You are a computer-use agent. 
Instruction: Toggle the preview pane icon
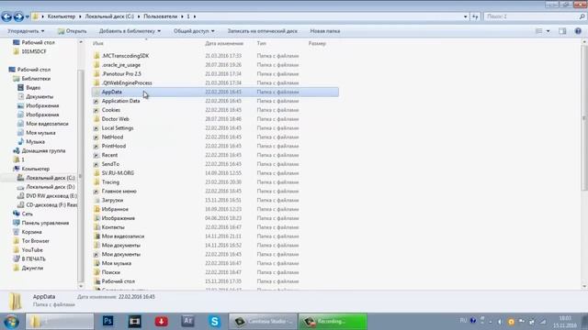[x=562, y=31]
